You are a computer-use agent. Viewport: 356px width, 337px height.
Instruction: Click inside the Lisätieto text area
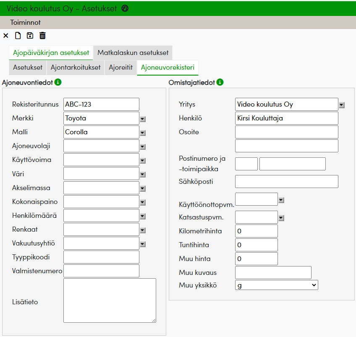[x=110, y=300]
